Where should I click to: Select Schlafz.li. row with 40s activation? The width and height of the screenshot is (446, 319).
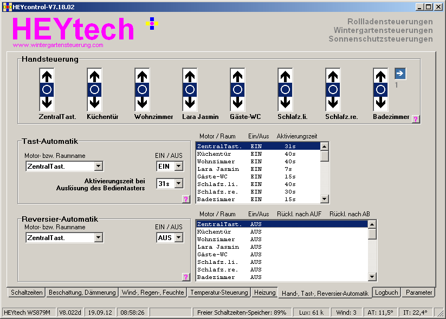coord(258,184)
